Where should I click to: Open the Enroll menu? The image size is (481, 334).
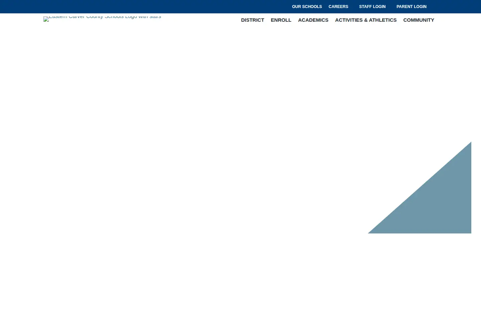[x=281, y=20]
